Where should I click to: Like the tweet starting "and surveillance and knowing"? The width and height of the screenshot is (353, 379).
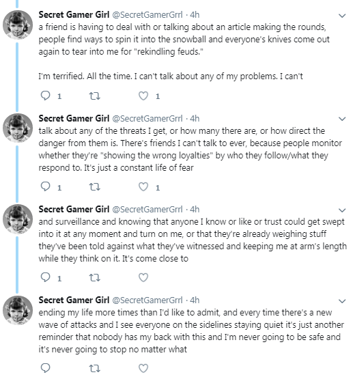click(143, 277)
